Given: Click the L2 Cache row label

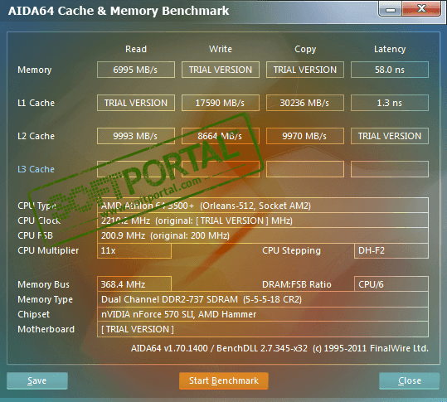Looking at the screenshot, I should [x=36, y=136].
